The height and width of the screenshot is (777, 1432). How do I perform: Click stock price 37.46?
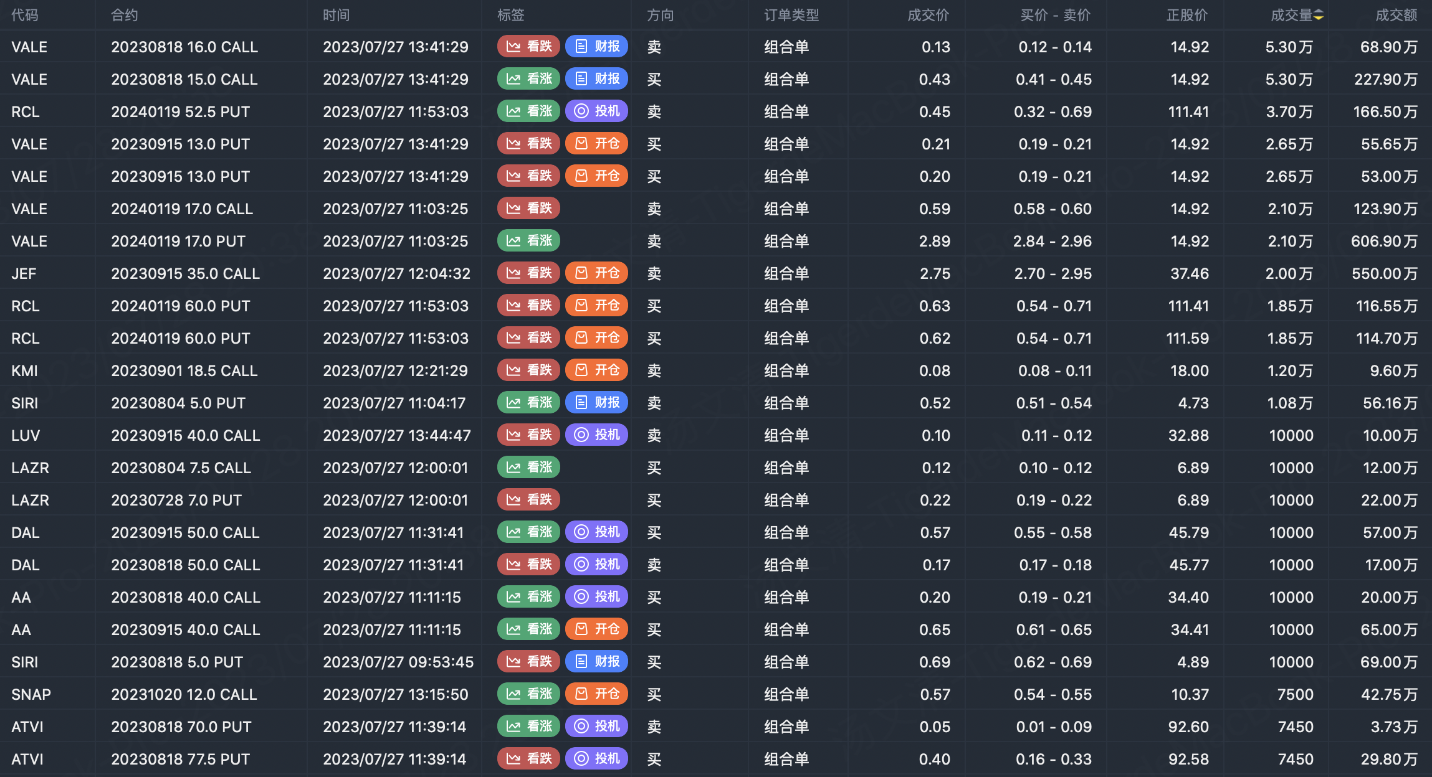coord(1190,274)
